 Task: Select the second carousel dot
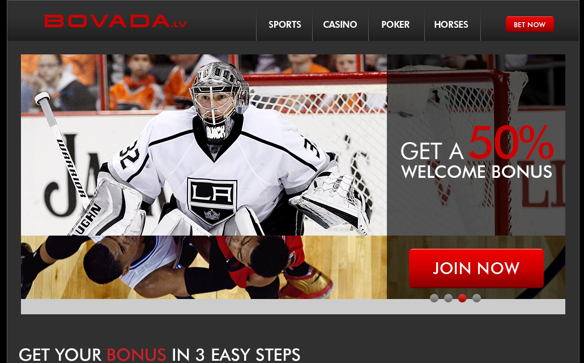coord(448,298)
